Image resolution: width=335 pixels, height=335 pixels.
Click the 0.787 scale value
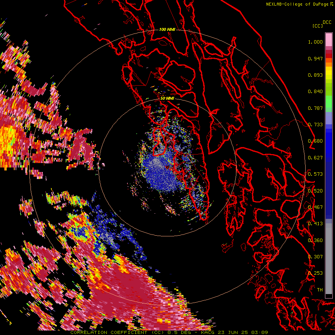[315, 108]
